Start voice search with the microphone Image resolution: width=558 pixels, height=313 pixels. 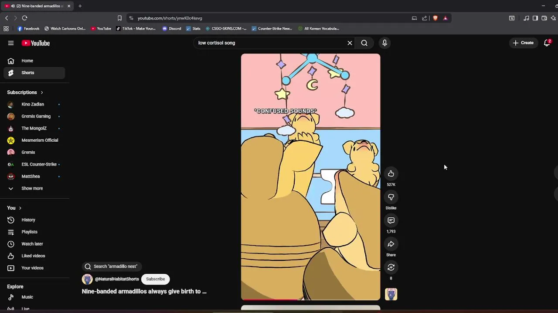(384, 43)
